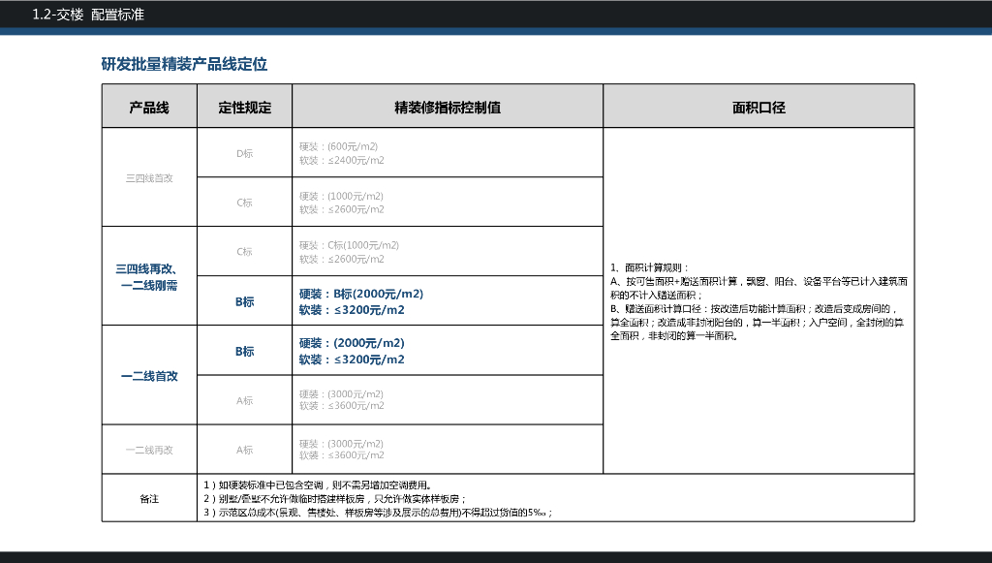Click the 备注 cell at bottom left
Viewport: 992px width, 563px height.
point(148,499)
